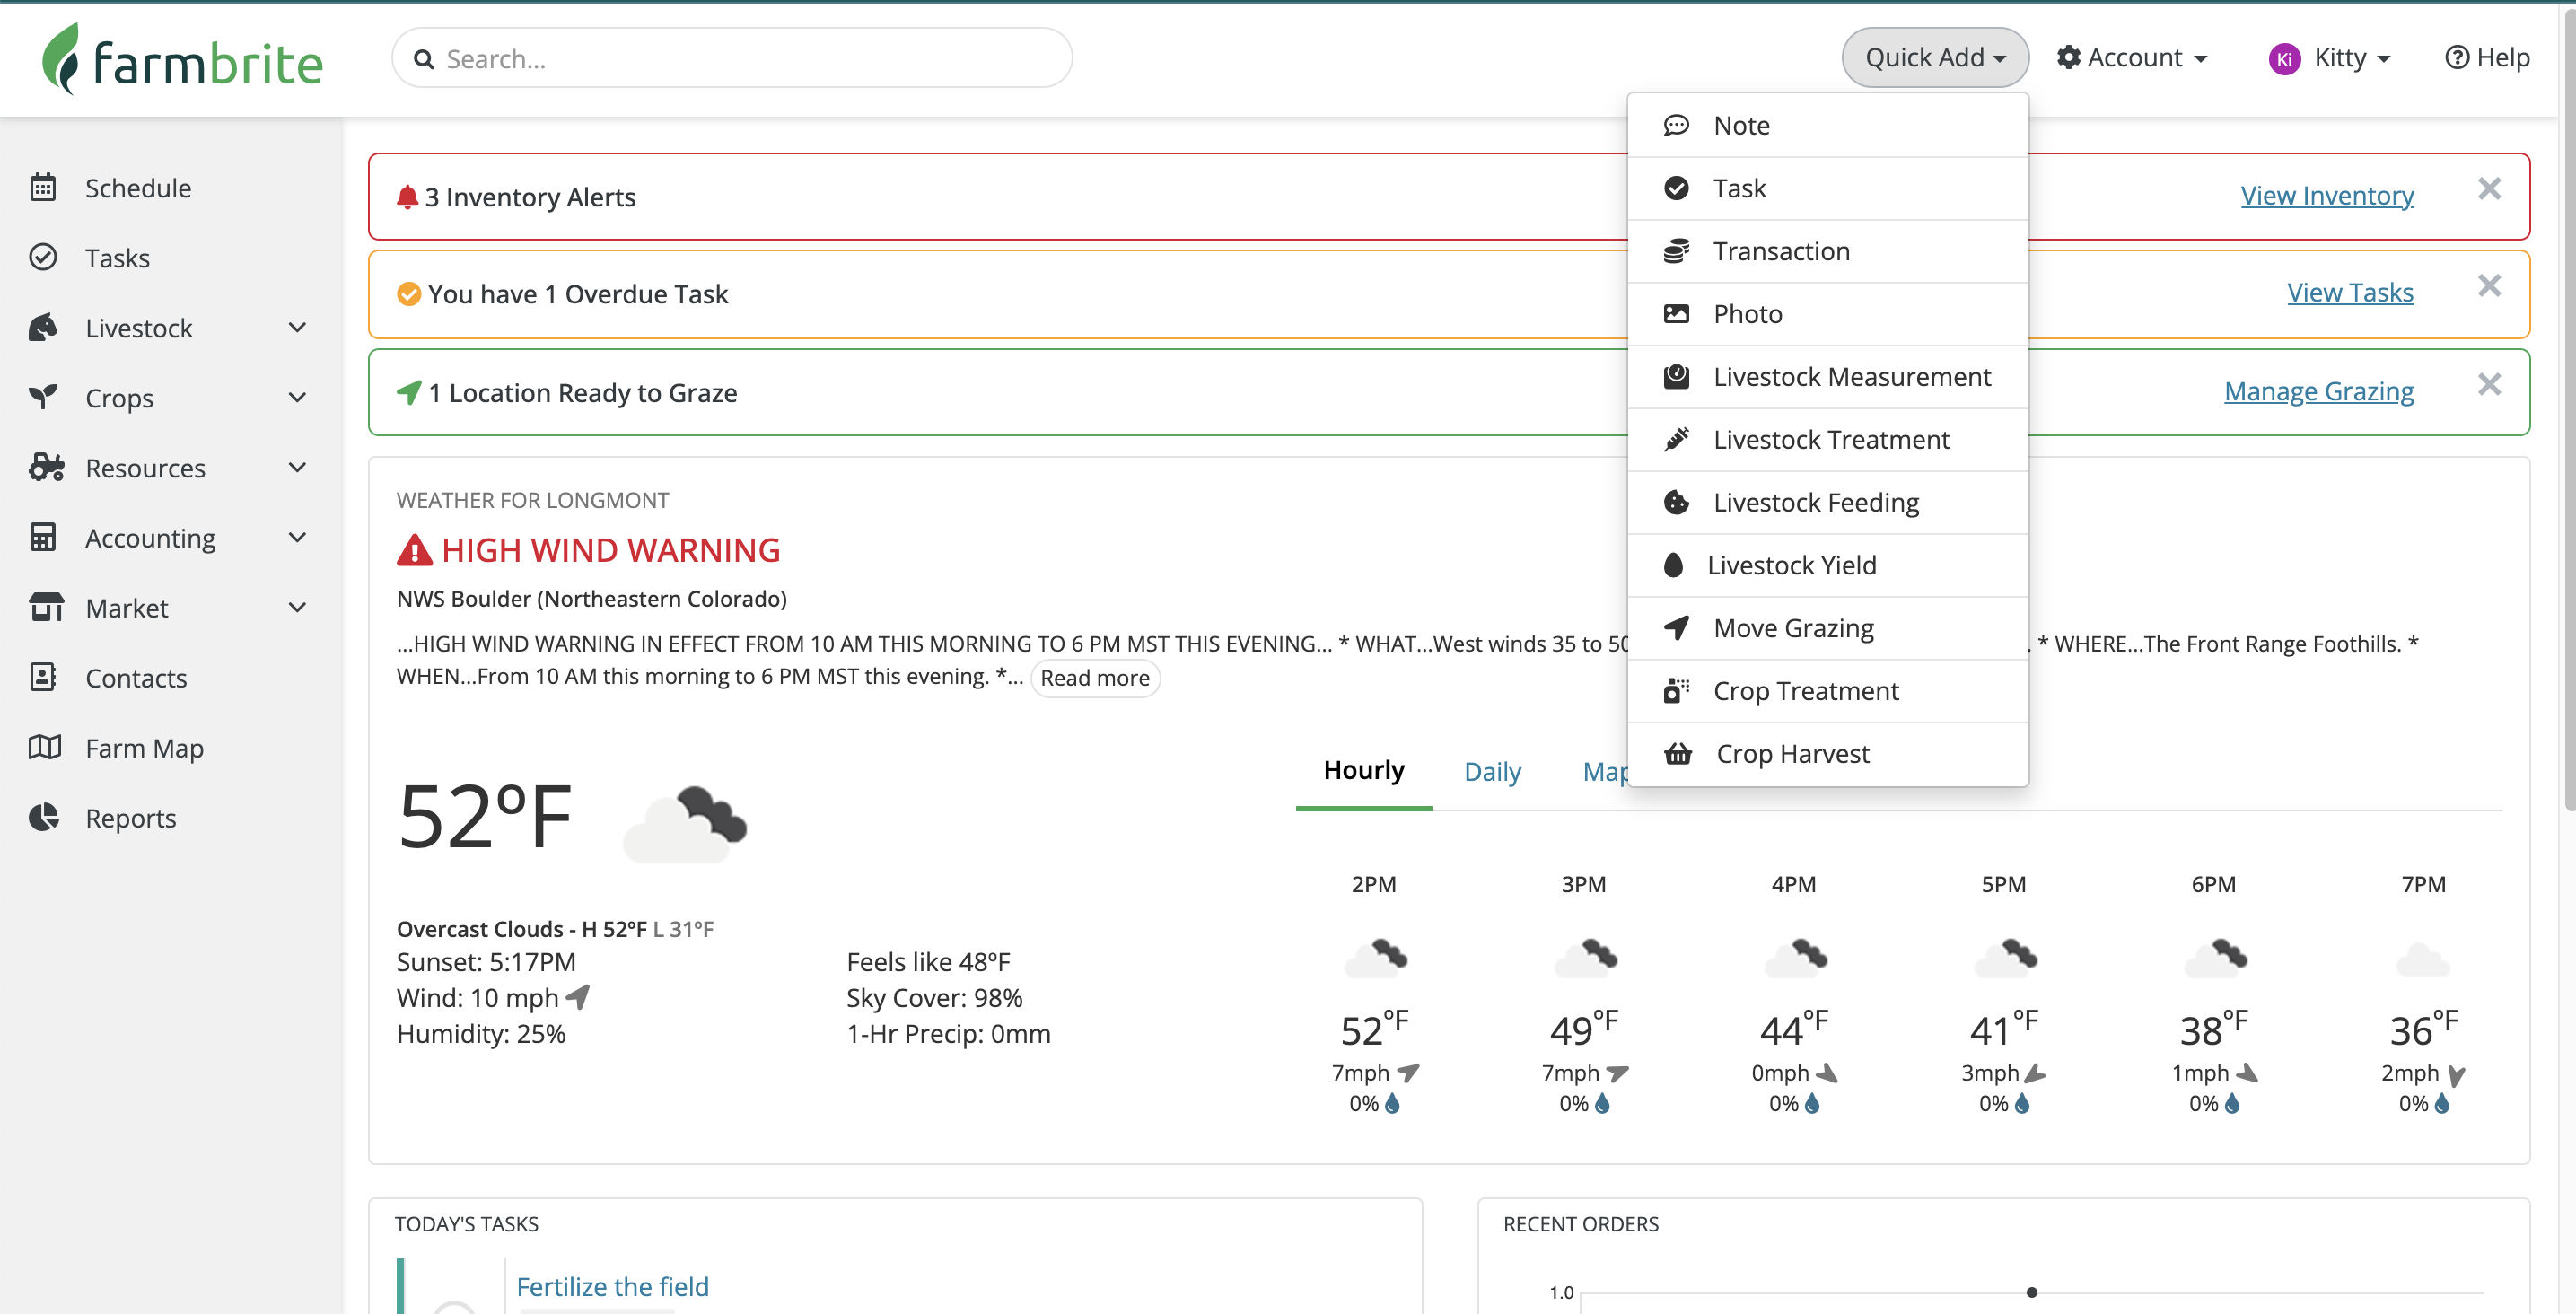The image size is (2576, 1314).
Task: Click the Contacts icon in sidebar
Action: click(43, 677)
